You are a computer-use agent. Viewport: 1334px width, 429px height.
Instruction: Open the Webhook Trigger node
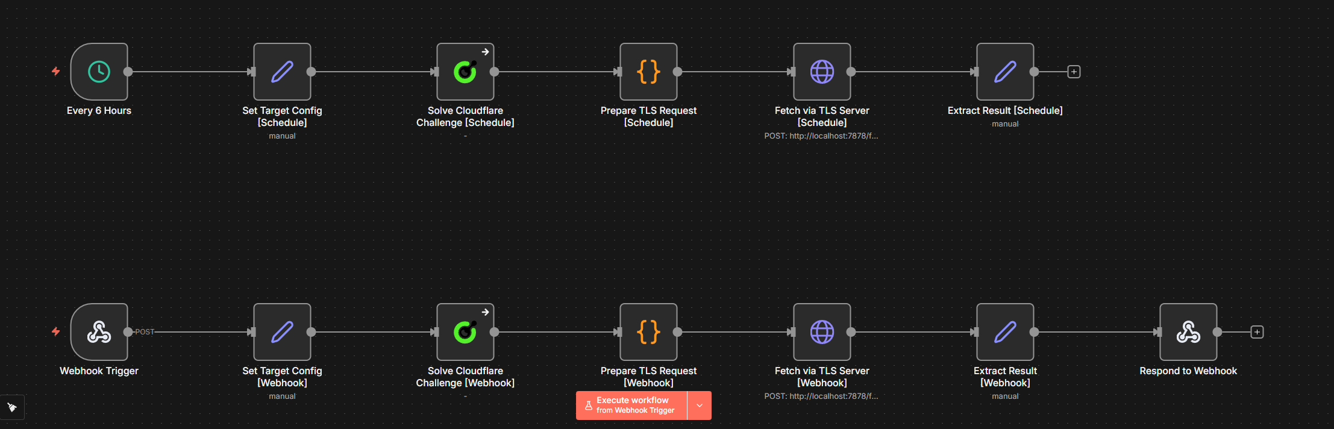(x=99, y=332)
